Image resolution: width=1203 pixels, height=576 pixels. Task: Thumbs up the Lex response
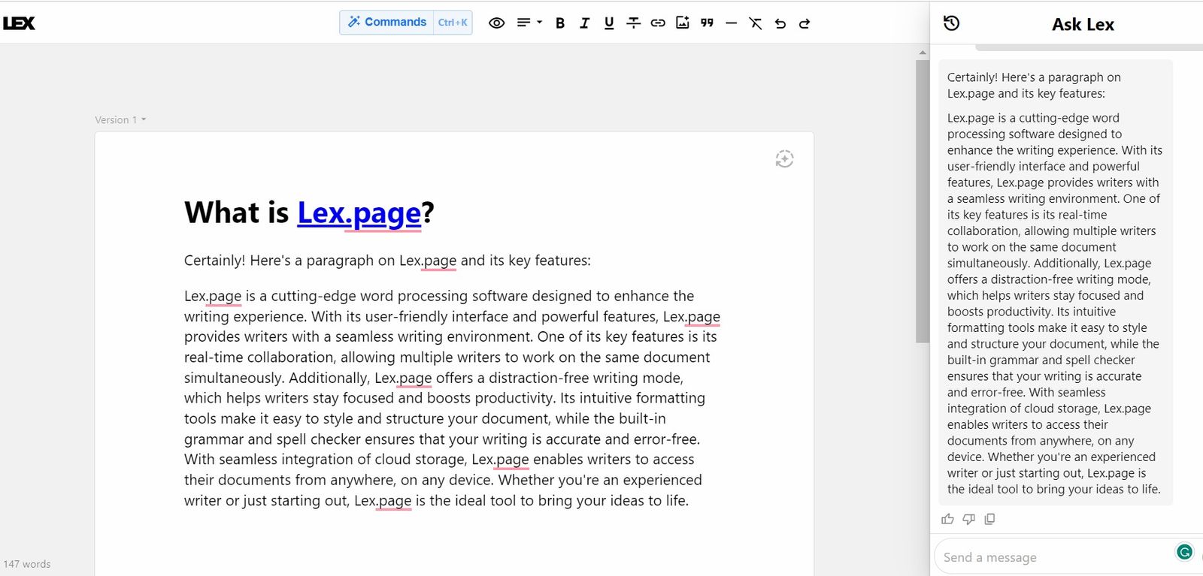point(947,519)
